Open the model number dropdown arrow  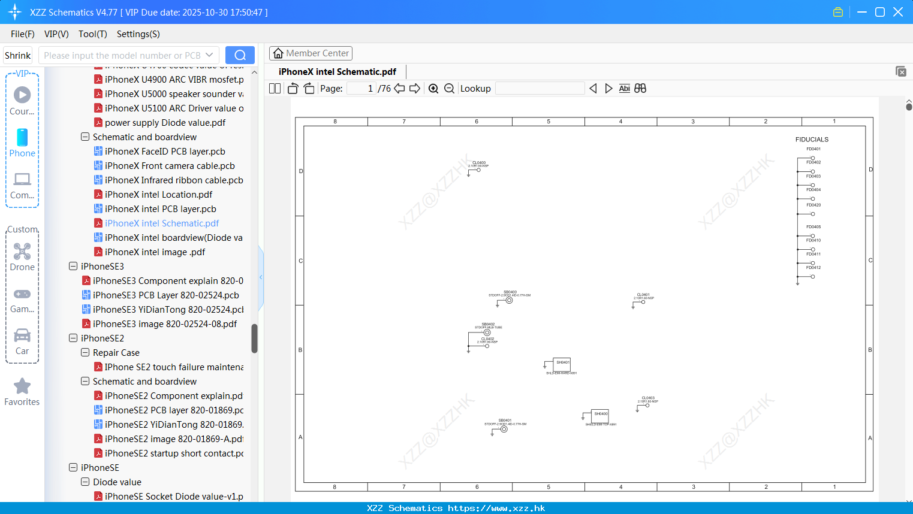(209, 55)
